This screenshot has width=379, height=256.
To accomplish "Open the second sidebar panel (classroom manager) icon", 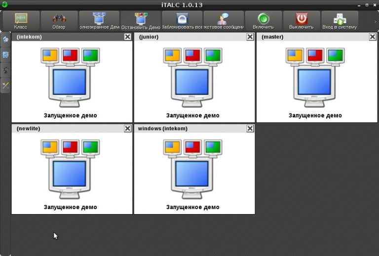I will pos(5,55).
